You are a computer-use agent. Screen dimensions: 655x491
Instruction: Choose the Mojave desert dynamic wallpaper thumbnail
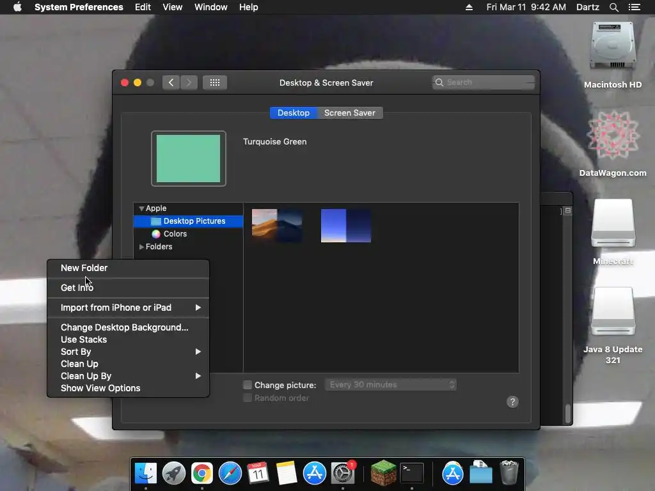pos(277,226)
